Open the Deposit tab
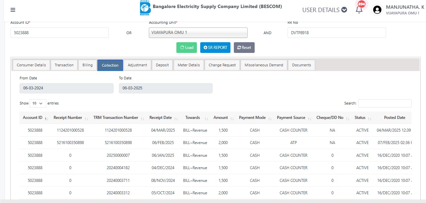Screen dimensions: 426x203 [x=162, y=65]
